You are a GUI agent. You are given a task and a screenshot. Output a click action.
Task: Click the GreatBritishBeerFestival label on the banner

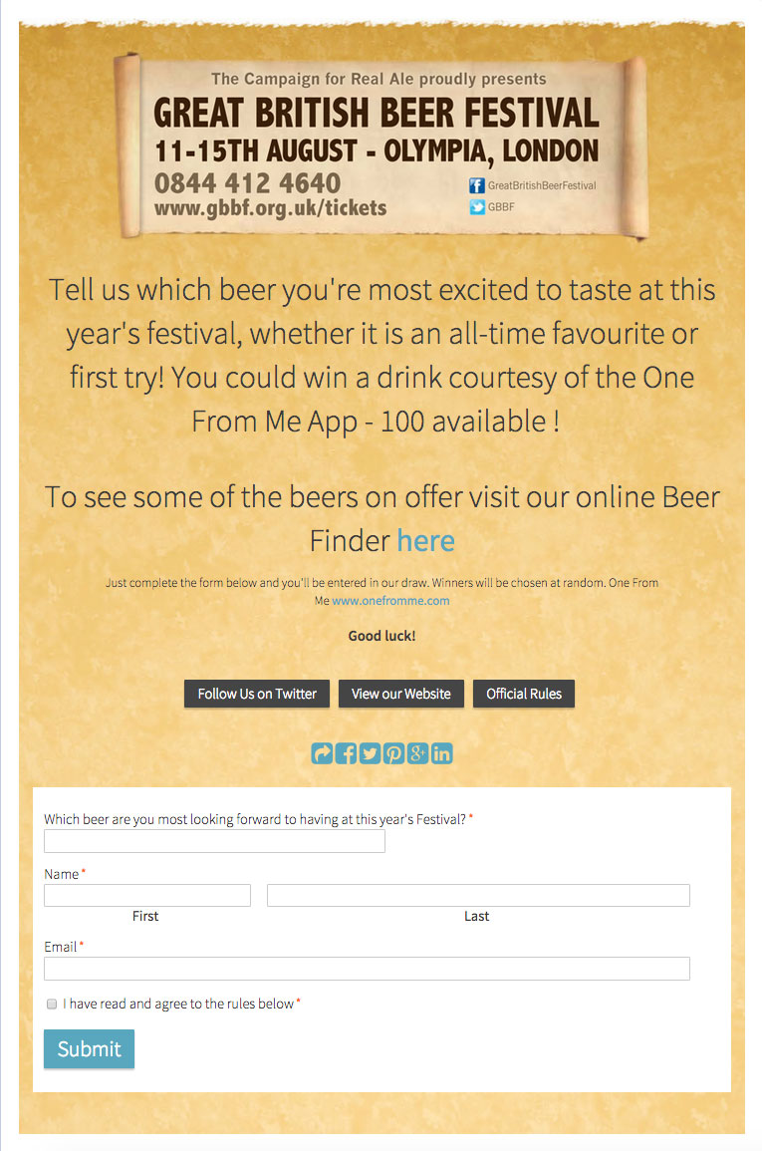tap(541, 184)
